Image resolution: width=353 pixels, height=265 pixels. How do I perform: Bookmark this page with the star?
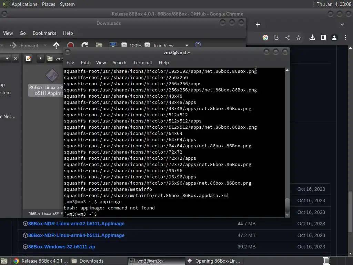pyautogui.click(x=299, y=38)
